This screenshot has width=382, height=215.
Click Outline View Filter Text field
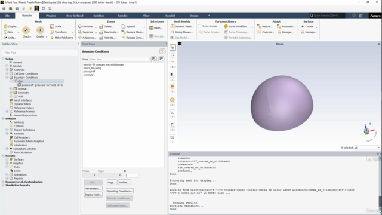point(40,53)
